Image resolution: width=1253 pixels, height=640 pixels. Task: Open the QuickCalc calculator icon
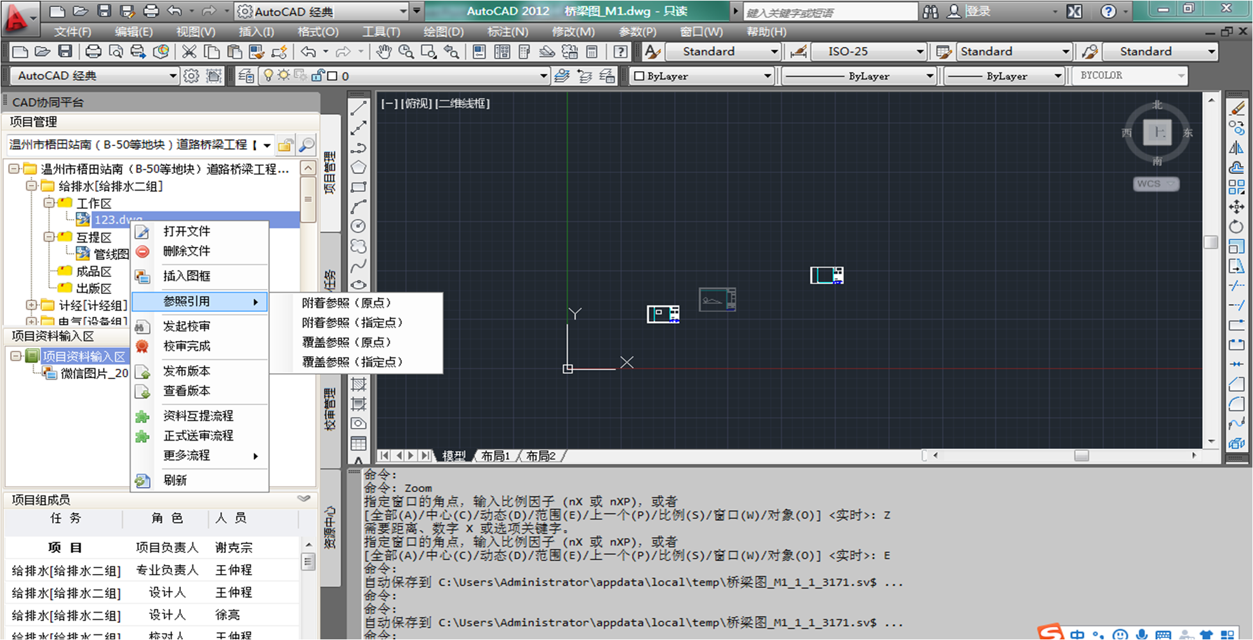(592, 52)
